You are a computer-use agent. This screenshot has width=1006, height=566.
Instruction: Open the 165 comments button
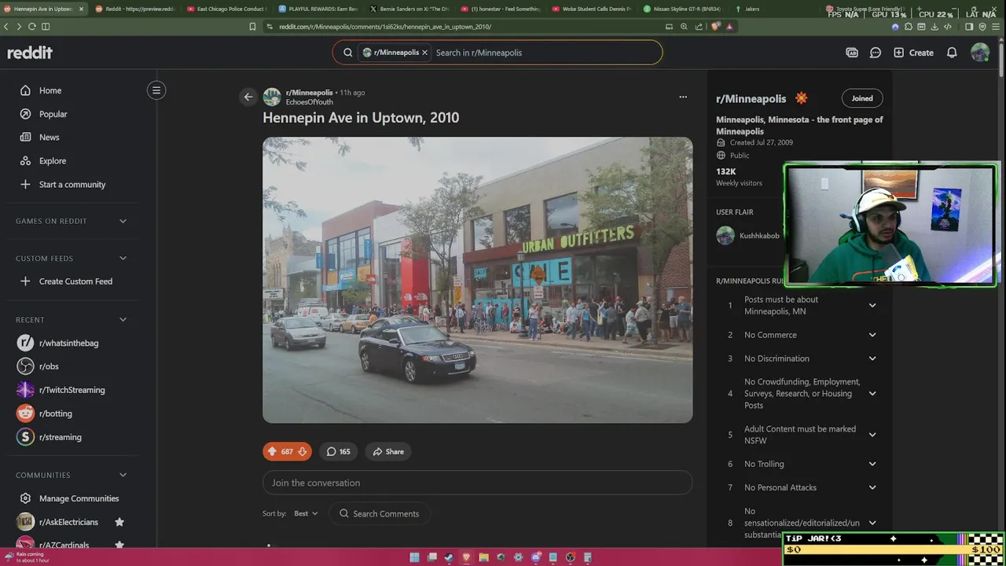(339, 451)
